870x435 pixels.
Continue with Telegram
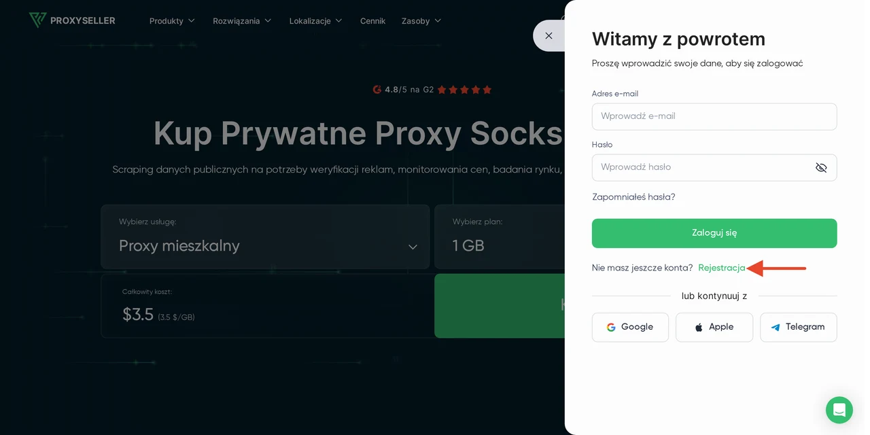(x=798, y=327)
